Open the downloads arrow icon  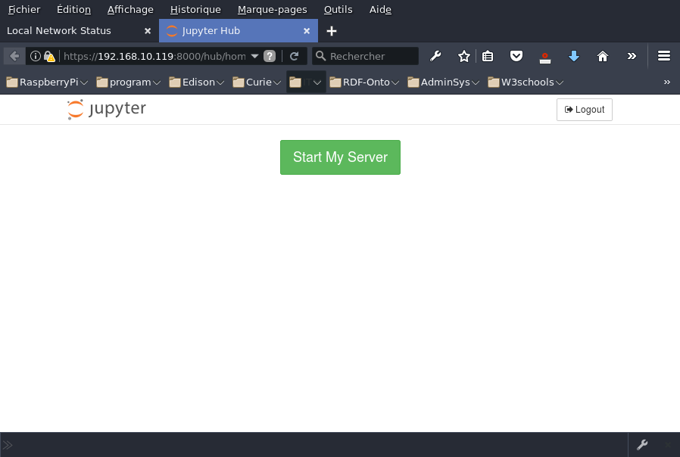coord(574,56)
